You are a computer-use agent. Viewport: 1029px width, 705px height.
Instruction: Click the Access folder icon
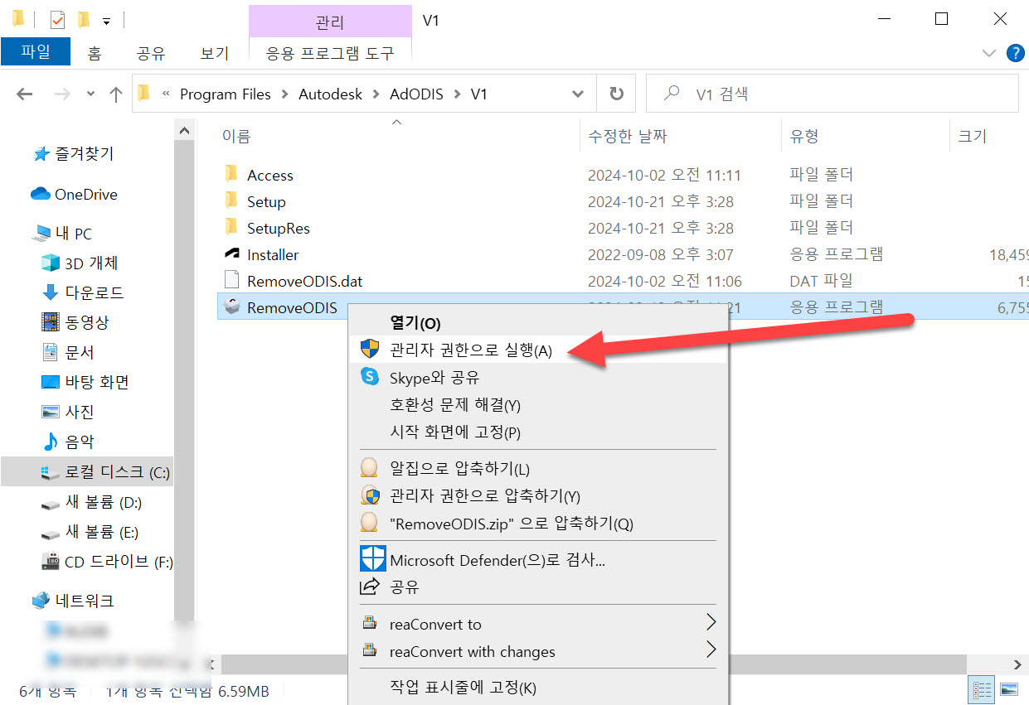[231, 174]
